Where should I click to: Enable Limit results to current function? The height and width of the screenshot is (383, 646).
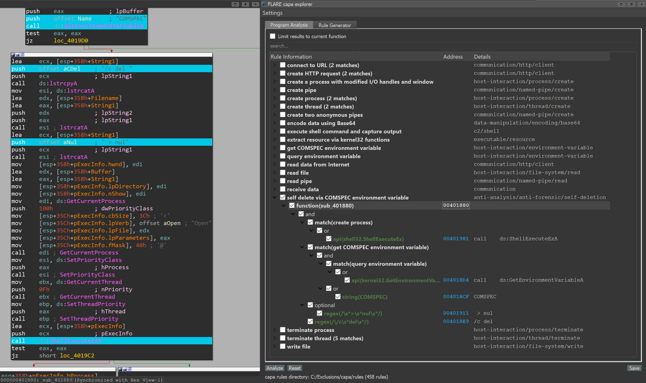pyautogui.click(x=273, y=36)
